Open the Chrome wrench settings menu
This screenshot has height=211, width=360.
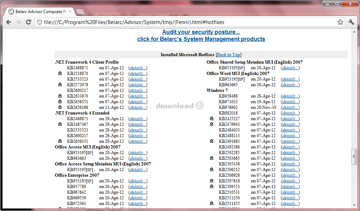pyautogui.click(x=351, y=22)
